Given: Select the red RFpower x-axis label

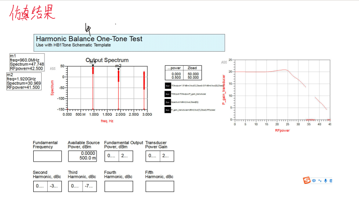Looking at the screenshot, I should coord(282,130).
